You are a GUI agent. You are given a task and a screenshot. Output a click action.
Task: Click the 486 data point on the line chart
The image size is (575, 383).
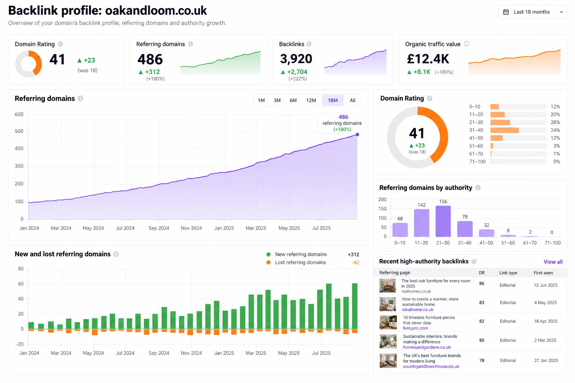[x=358, y=134]
